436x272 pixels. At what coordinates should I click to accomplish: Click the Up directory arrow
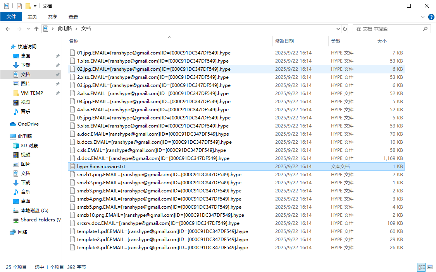point(36,29)
